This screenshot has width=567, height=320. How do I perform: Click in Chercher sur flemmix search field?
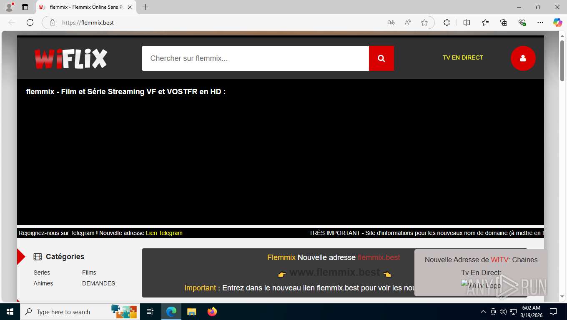click(x=256, y=58)
